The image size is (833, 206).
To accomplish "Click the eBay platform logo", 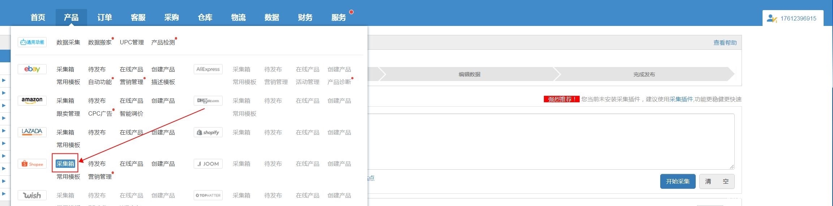I will pyautogui.click(x=32, y=69).
